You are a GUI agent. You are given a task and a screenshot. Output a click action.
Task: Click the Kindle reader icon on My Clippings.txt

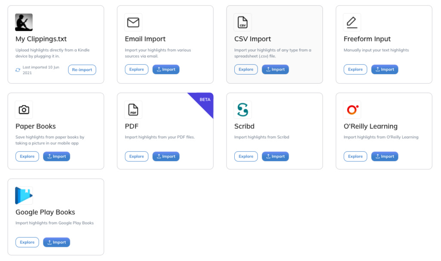pos(24,22)
